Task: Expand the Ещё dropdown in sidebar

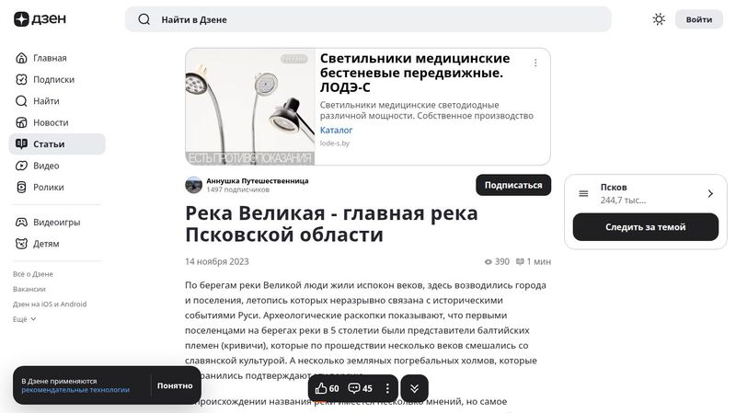Action: tap(25, 319)
